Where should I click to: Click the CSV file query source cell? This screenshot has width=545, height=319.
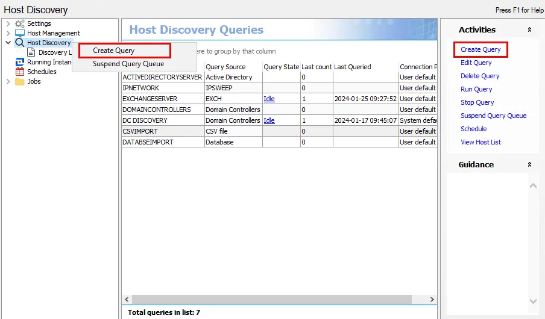[233, 131]
